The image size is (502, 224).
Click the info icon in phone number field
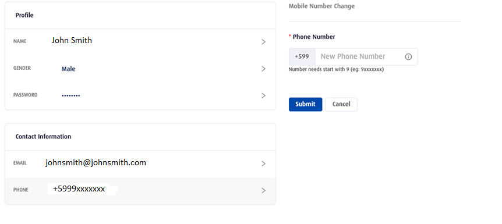[x=408, y=56]
